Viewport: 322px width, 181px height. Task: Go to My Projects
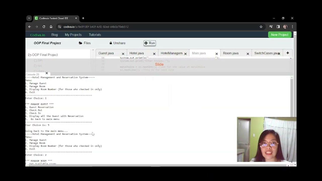pos(73,35)
